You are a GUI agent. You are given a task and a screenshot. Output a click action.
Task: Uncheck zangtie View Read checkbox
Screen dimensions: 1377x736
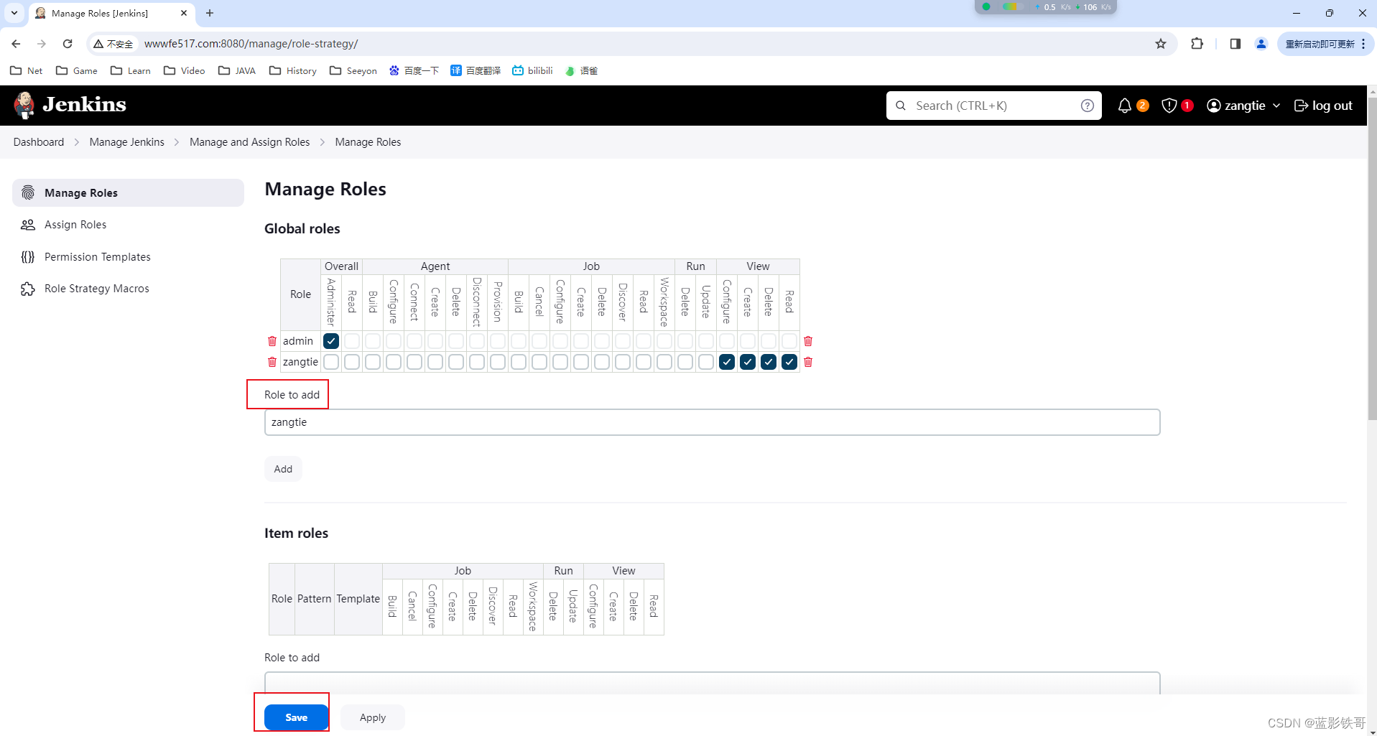[x=789, y=362]
